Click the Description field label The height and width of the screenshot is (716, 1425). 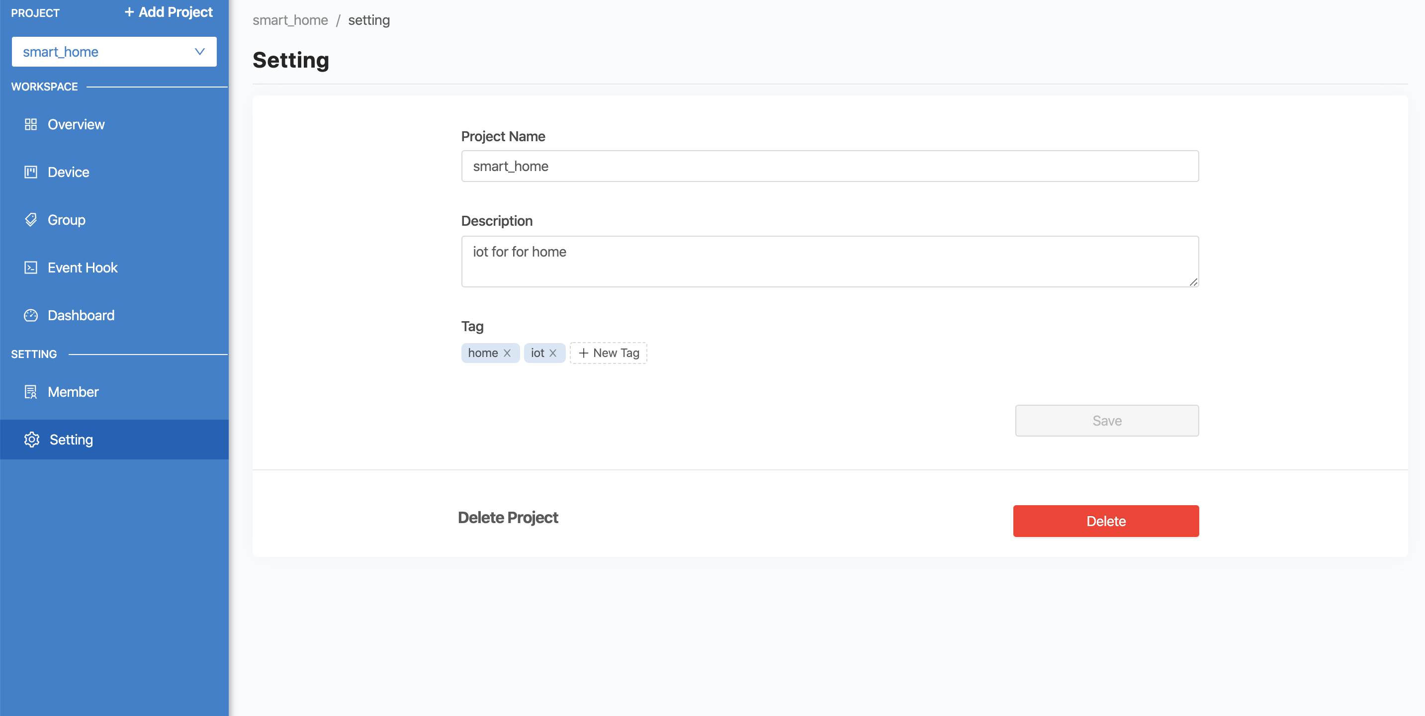(x=497, y=221)
